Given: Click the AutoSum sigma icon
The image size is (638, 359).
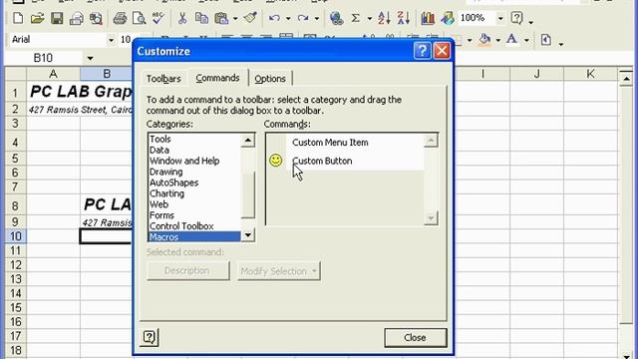Looking at the screenshot, I should [356, 18].
